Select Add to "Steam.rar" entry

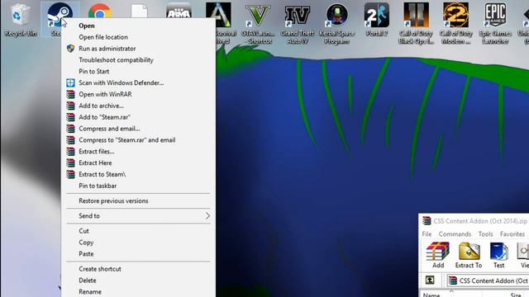pyautogui.click(x=138, y=117)
